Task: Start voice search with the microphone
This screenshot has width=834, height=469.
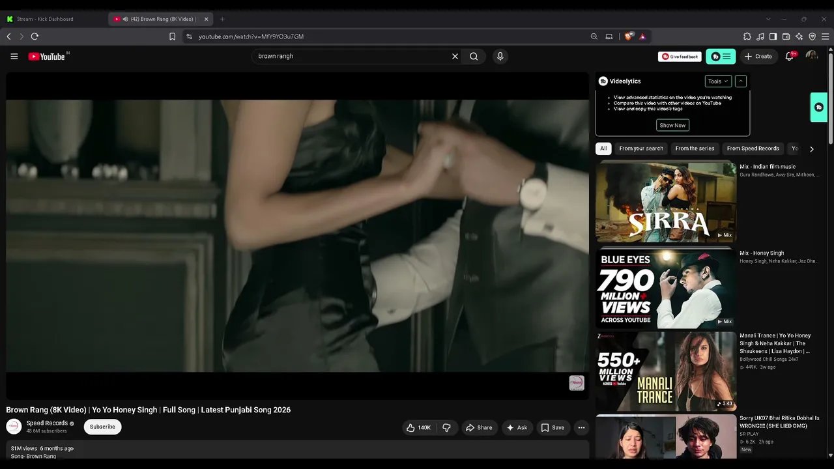Action: (500, 57)
